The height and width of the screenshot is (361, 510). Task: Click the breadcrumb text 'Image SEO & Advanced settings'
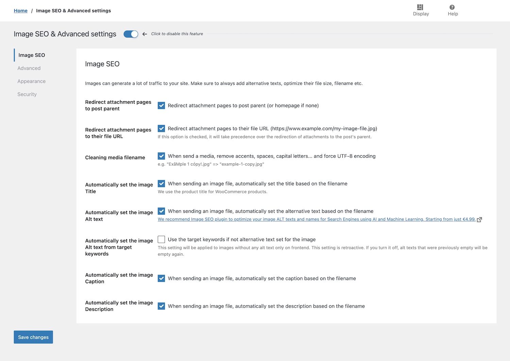(x=73, y=11)
